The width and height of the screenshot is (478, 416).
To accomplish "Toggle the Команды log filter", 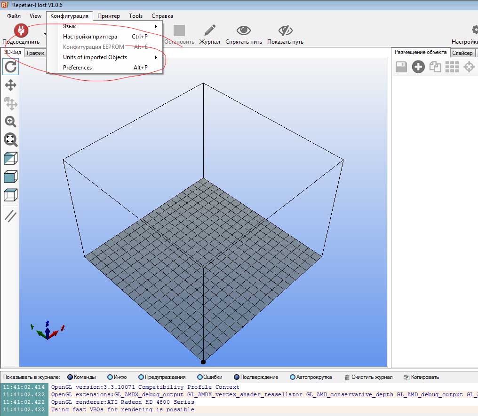I will 81,377.
